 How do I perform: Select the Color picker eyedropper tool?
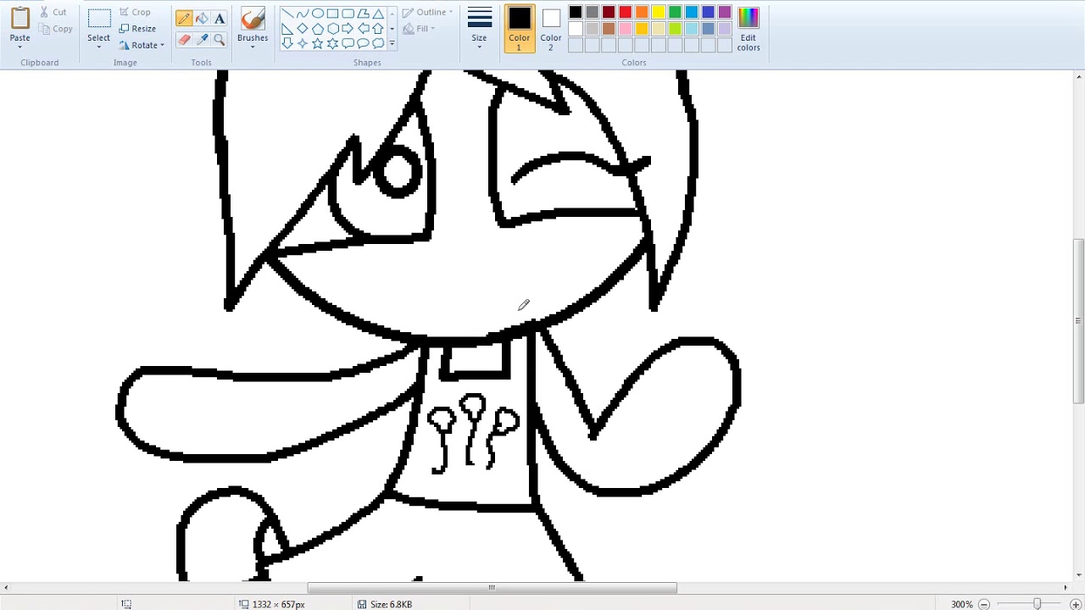coord(202,39)
